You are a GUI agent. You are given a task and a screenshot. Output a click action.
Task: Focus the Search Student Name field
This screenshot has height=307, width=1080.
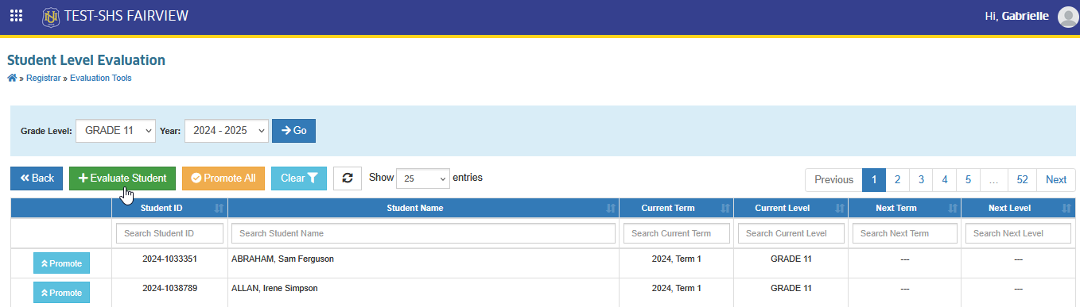coord(423,233)
